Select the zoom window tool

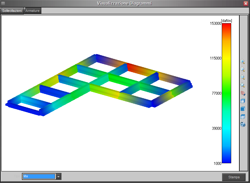pyautogui.click(x=242, y=77)
